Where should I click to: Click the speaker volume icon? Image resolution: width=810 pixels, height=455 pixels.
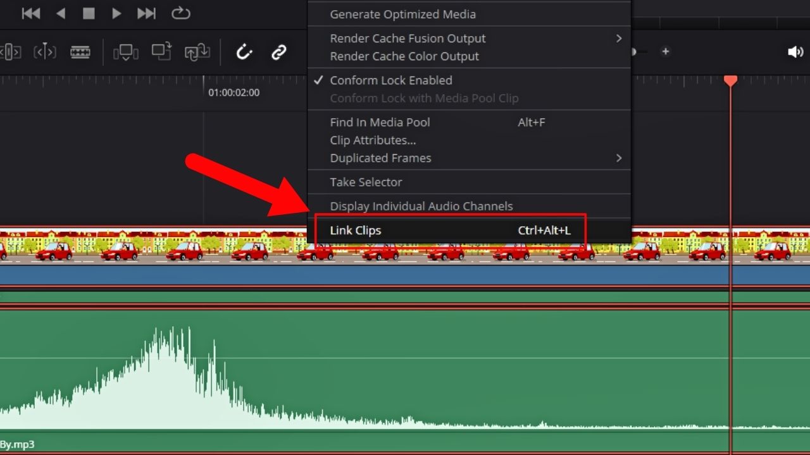pyautogui.click(x=795, y=52)
